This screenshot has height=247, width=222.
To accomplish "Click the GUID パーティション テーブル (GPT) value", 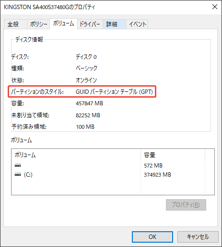I will (x=114, y=92).
